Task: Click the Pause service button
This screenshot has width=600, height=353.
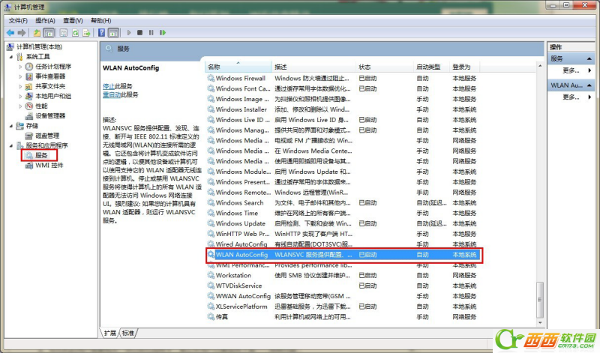Action: coord(151,33)
